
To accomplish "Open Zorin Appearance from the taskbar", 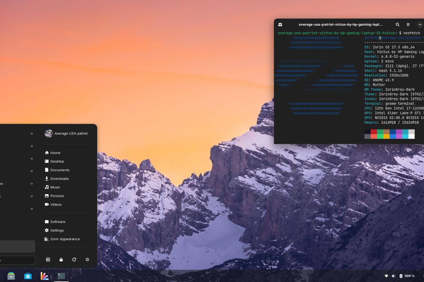I will point(44,276).
